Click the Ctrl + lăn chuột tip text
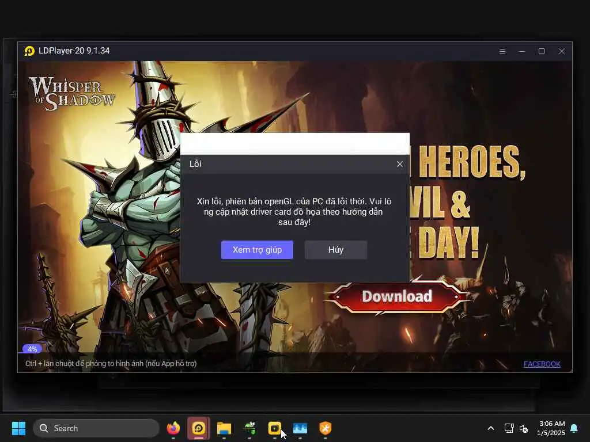The image size is (590, 442). point(111,364)
